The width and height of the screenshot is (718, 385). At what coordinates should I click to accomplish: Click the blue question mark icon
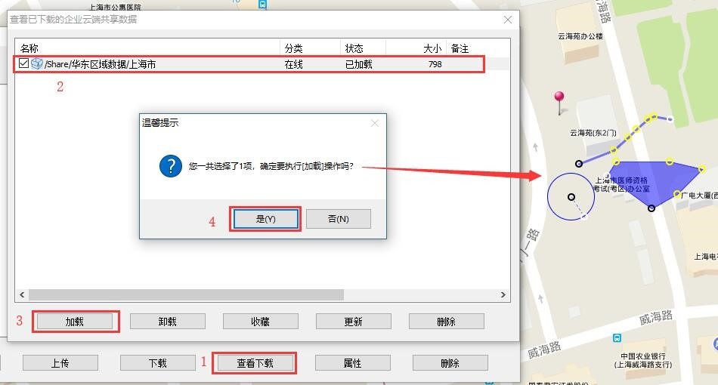pos(170,166)
